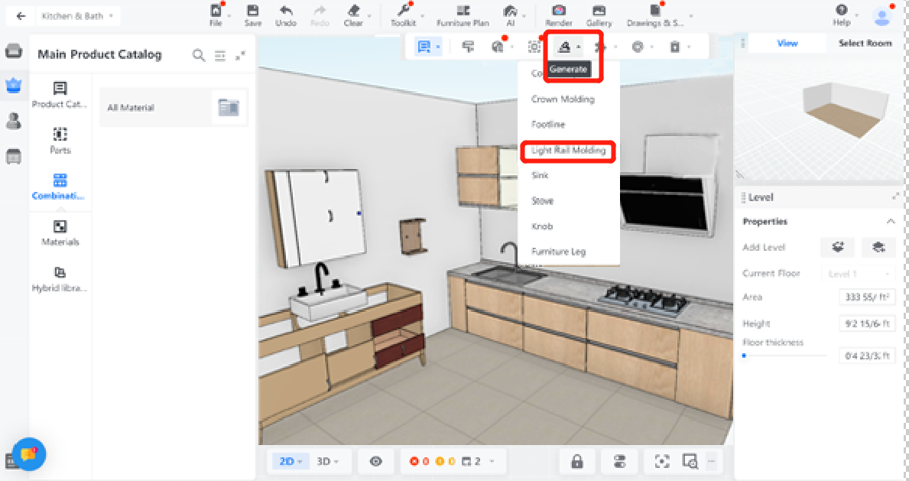This screenshot has height=481, width=909.
Task: Choose Crown Molding in Generate menu
Action: click(563, 99)
